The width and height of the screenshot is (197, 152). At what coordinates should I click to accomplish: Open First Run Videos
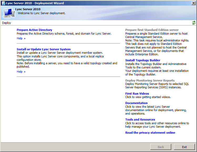tap(137, 94)
